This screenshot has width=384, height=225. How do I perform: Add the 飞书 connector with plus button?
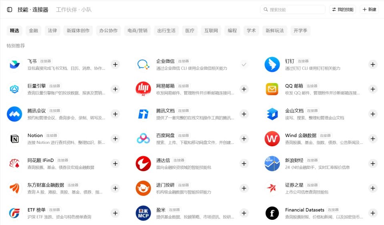tap(115, 65)
